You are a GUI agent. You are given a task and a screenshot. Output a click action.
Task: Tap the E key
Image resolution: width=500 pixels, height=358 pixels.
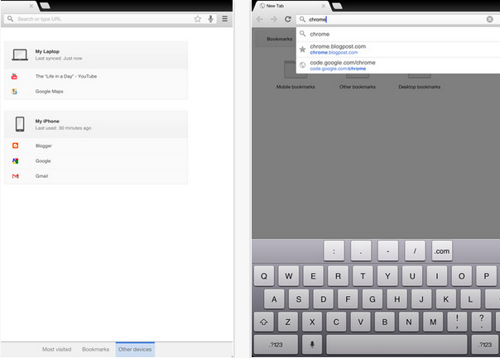[313, 276]
